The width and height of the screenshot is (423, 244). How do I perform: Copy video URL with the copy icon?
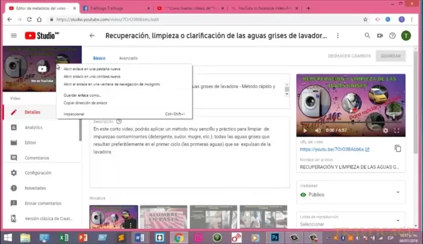tap(398, 149)
